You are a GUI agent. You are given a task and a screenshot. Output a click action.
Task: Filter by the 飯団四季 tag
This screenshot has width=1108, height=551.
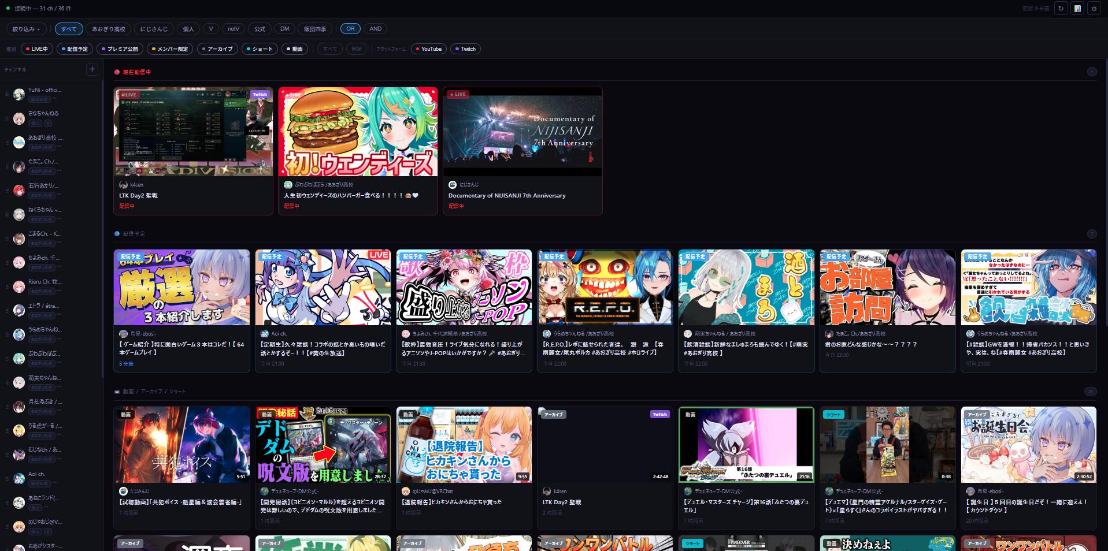315,29
